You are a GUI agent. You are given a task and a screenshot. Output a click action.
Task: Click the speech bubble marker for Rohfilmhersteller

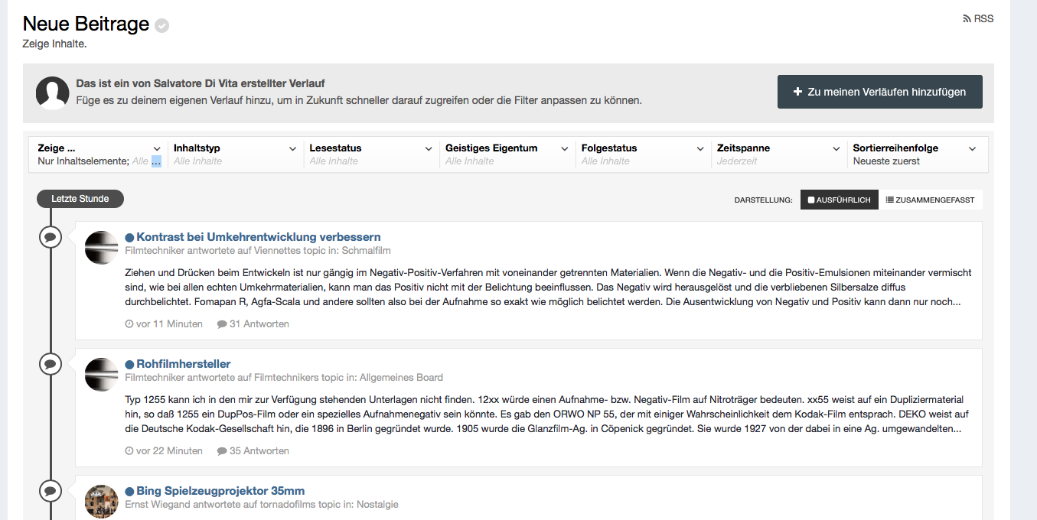[x=51, y=364]
